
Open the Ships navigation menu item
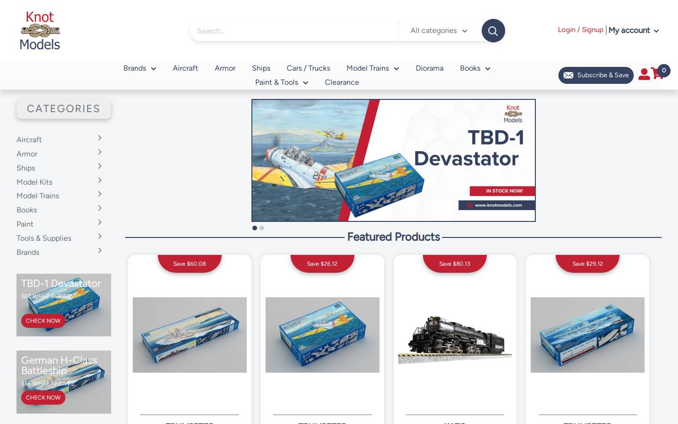pos(261,68)
